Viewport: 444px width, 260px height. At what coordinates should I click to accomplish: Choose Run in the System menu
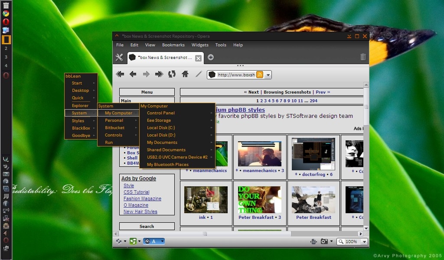tap(118, 142)
